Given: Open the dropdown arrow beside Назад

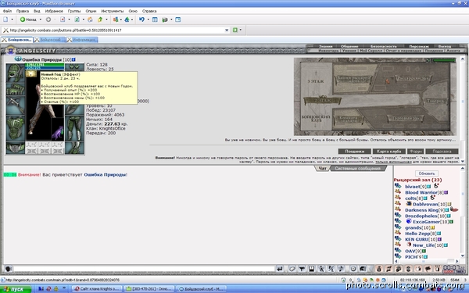Looking at the screenshot, I should click(41, 20).
